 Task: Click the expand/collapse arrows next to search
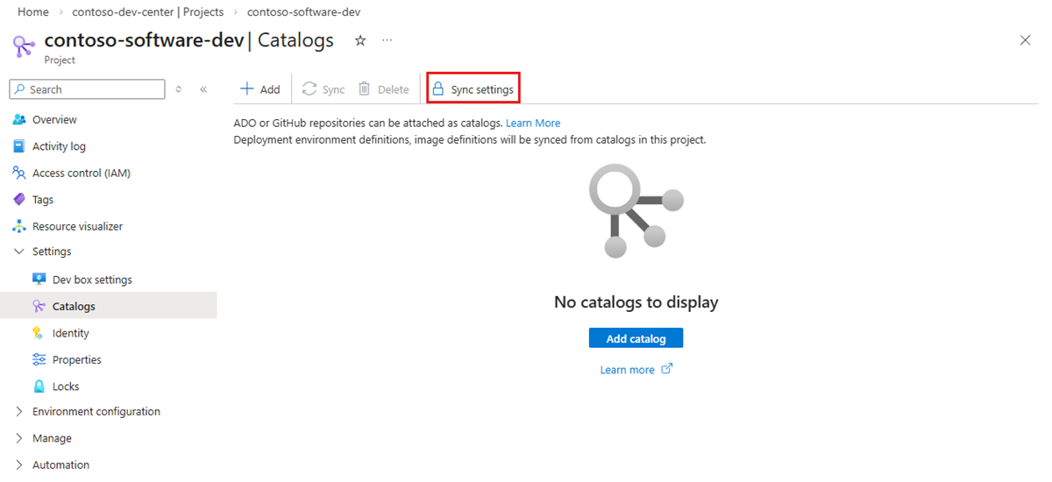click(179, 89)
